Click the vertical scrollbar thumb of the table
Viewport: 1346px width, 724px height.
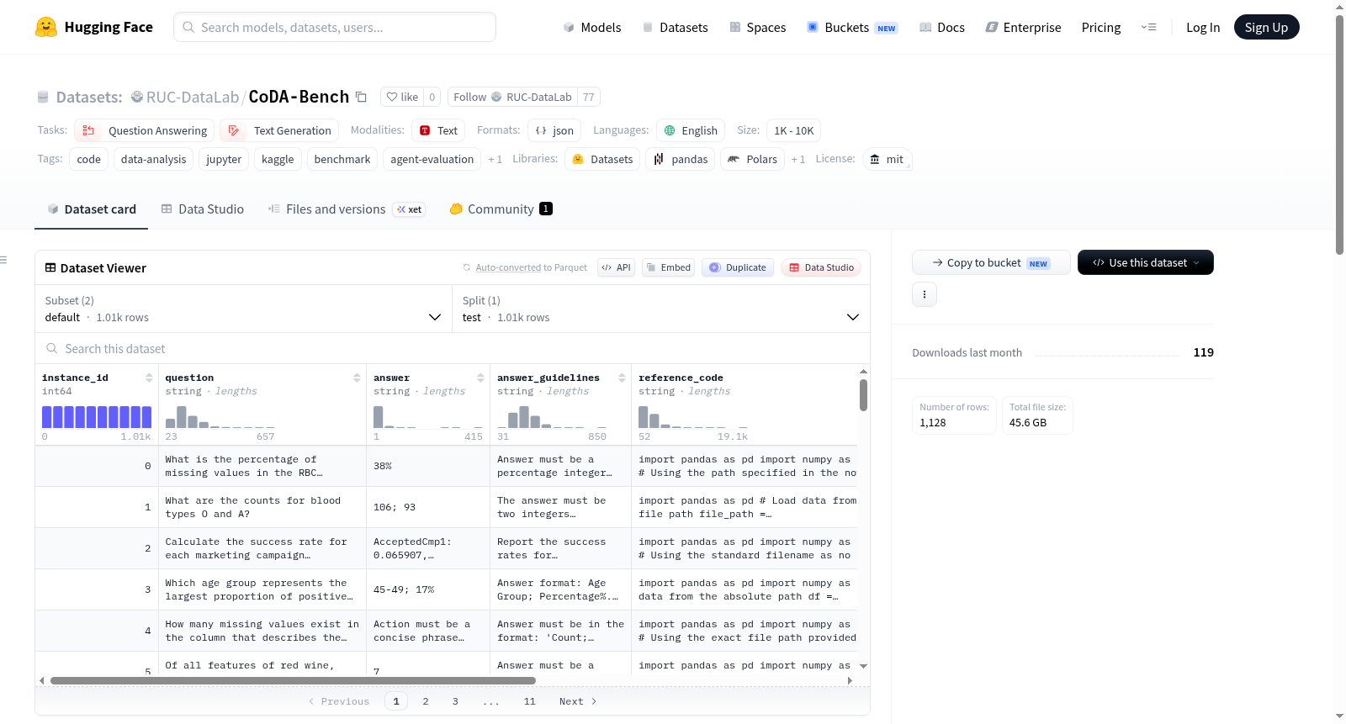click(863, 395)
